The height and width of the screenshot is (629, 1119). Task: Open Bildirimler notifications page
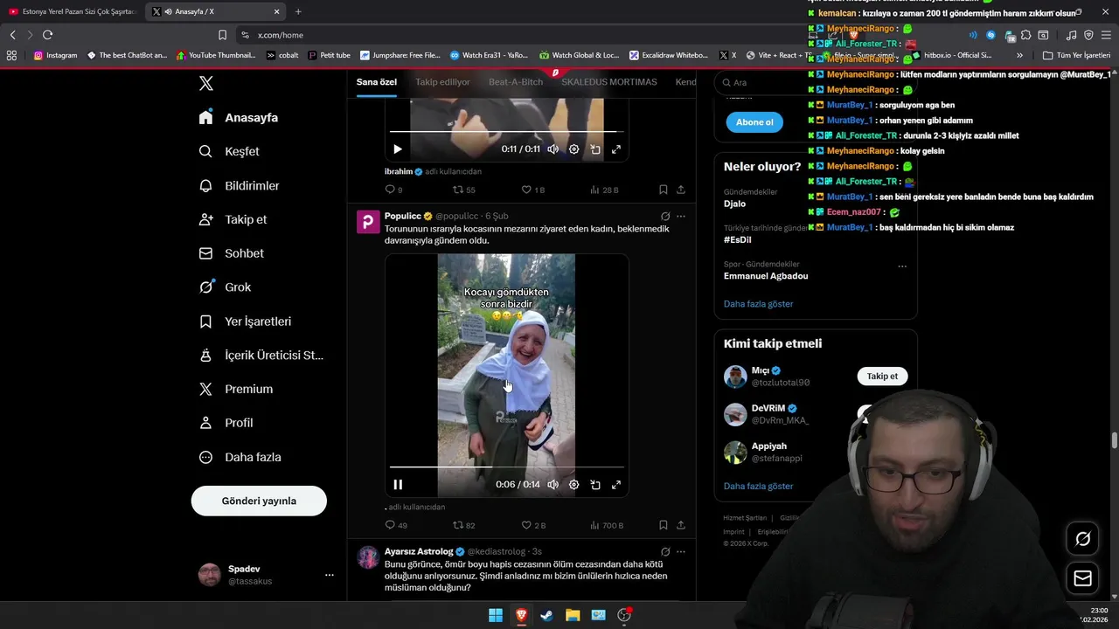pos(240,185)
